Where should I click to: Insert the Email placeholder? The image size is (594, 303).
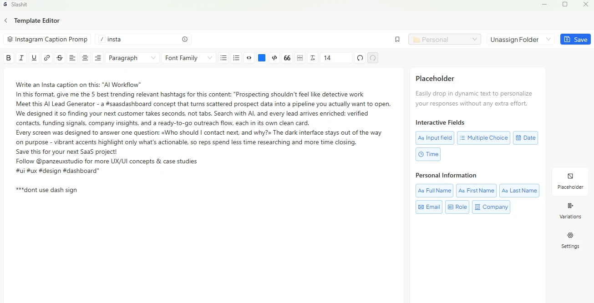click(x=429, y=207)
